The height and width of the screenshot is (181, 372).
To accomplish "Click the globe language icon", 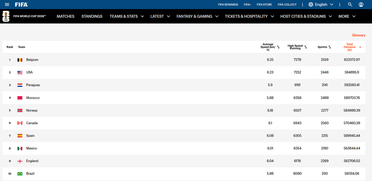I will coord(311,5).
